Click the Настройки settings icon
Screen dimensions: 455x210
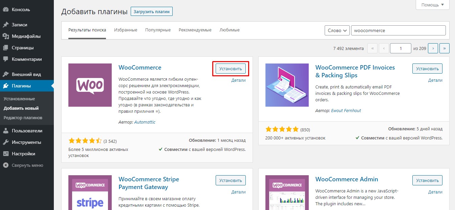click(x=5, y=154)
